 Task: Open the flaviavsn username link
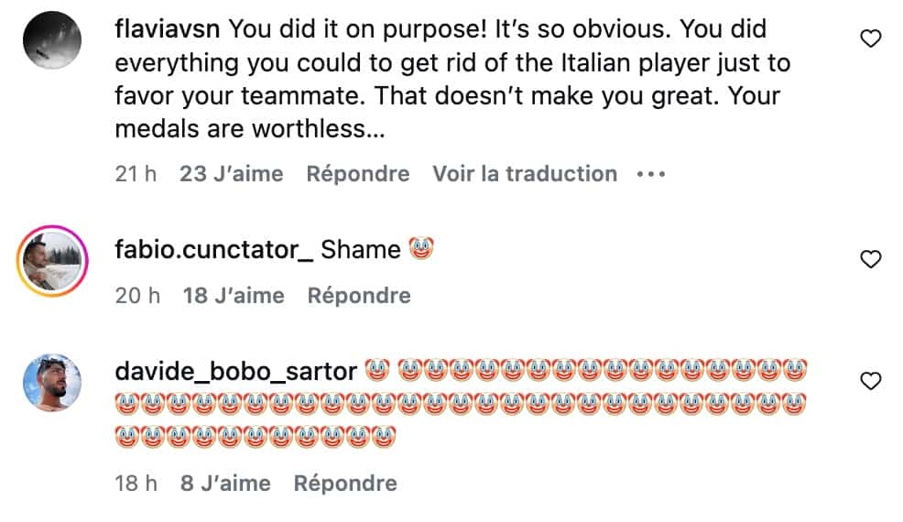[169, 29]
